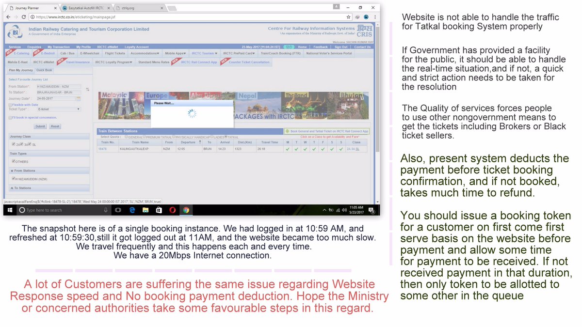Reload the IRCTC page
Screen dimensions: 582x327
pos(25,17)
